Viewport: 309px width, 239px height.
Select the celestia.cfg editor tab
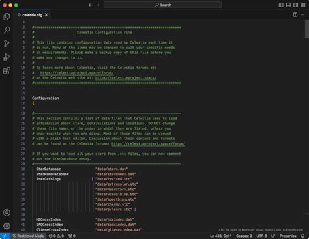pyautogui.click(x=33, y=15)
